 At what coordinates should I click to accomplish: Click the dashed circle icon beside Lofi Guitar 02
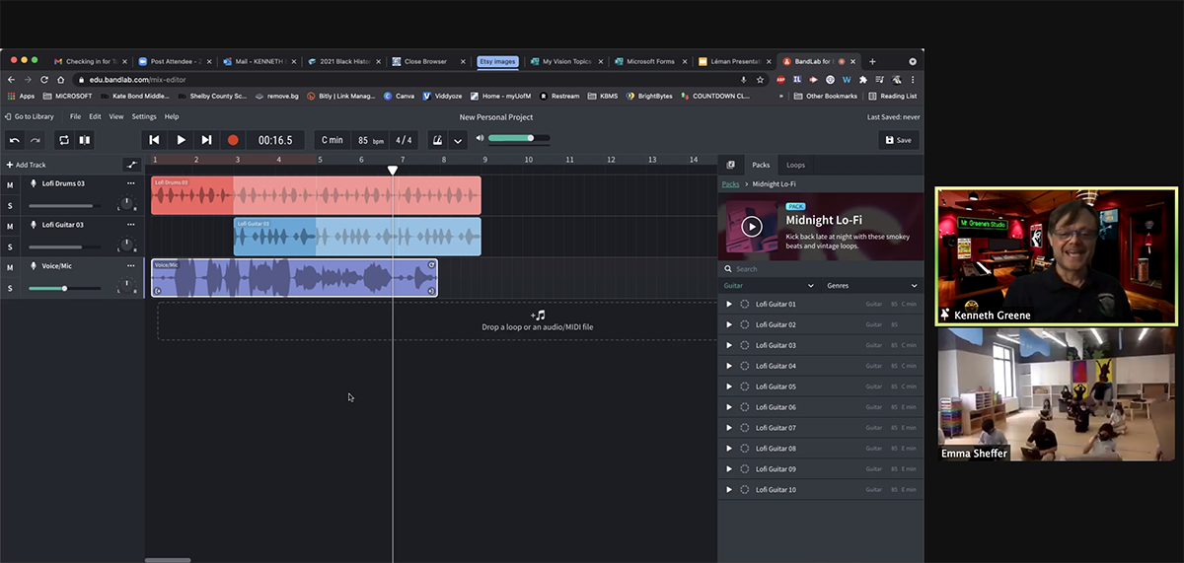(745, 324)
